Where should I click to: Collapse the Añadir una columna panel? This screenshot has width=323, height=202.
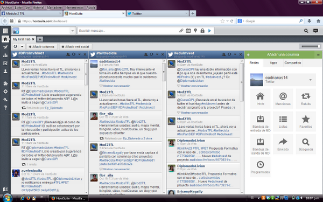318,55
